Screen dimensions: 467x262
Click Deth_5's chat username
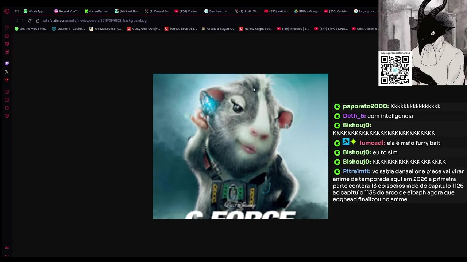point(354,116)
